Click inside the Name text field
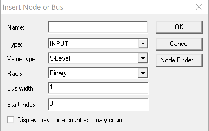This screenshot has height=131, width=209. pos(98,27)
